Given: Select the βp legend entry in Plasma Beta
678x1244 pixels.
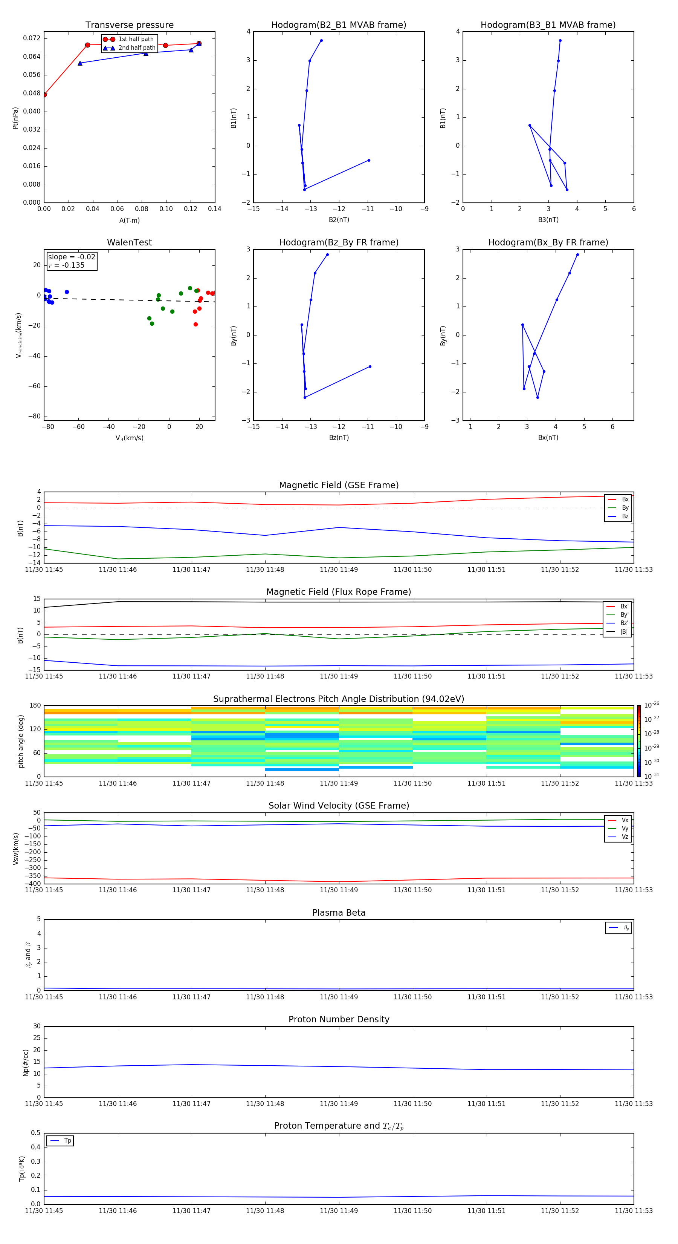Looking at the screenshot, I should point(618,928).
